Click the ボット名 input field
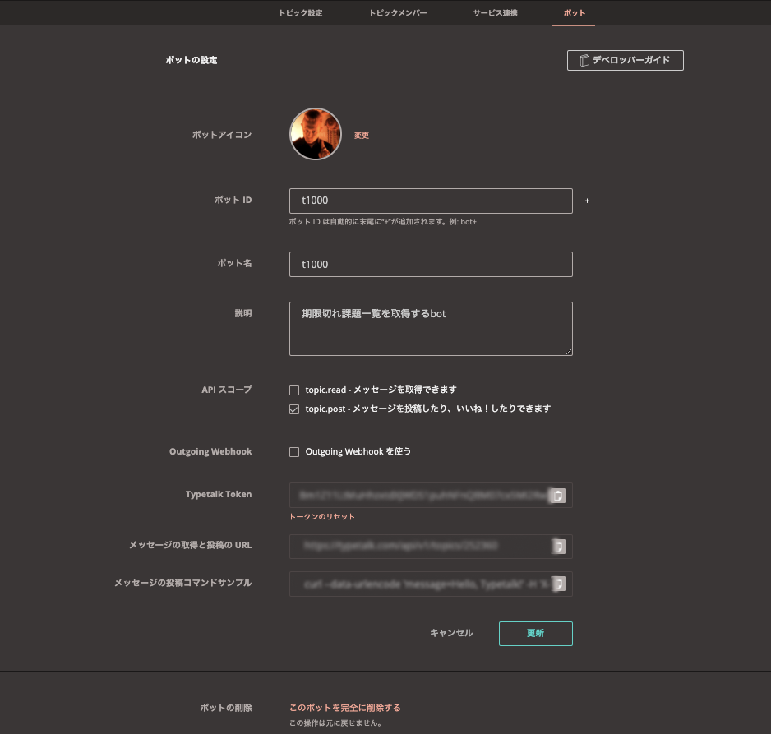 click(x=431, y=264)
